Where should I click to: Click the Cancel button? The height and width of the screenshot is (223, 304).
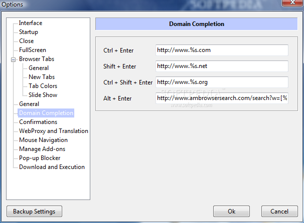279,211
